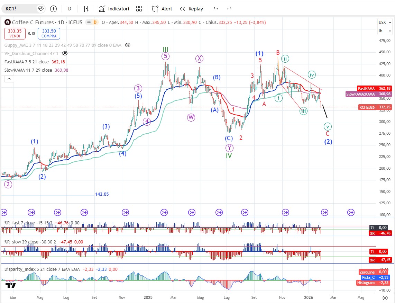Image resolution: width=395 pixels, height=303 pixels.
Task: Undo the last chart action
Action: (x=216, y=9)
